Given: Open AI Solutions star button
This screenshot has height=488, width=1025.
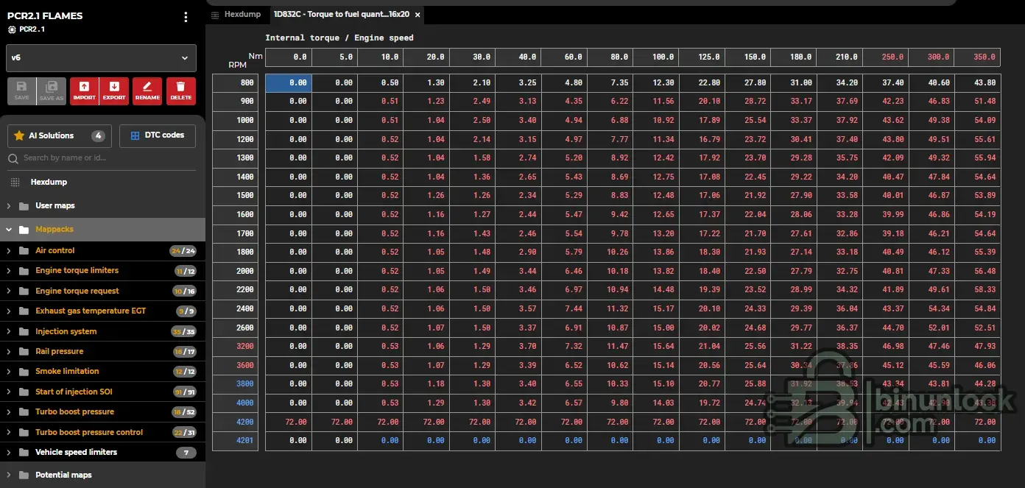Looking at the screenshot, I should pyautogui.click(x=59, y=135).
